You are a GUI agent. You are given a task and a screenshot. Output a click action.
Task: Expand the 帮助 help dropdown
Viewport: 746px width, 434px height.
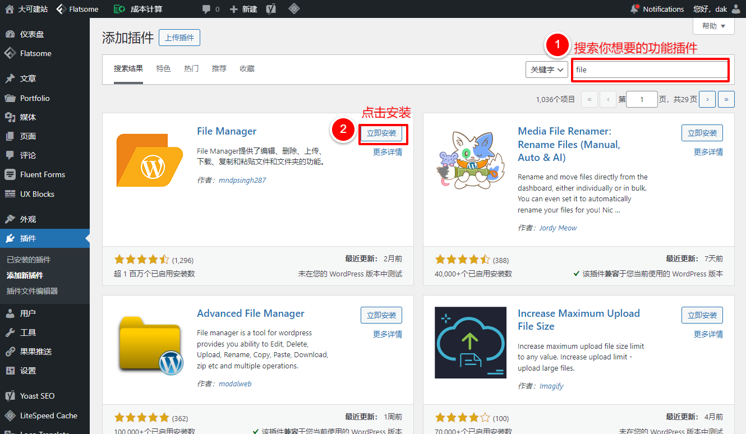point(713,26)
